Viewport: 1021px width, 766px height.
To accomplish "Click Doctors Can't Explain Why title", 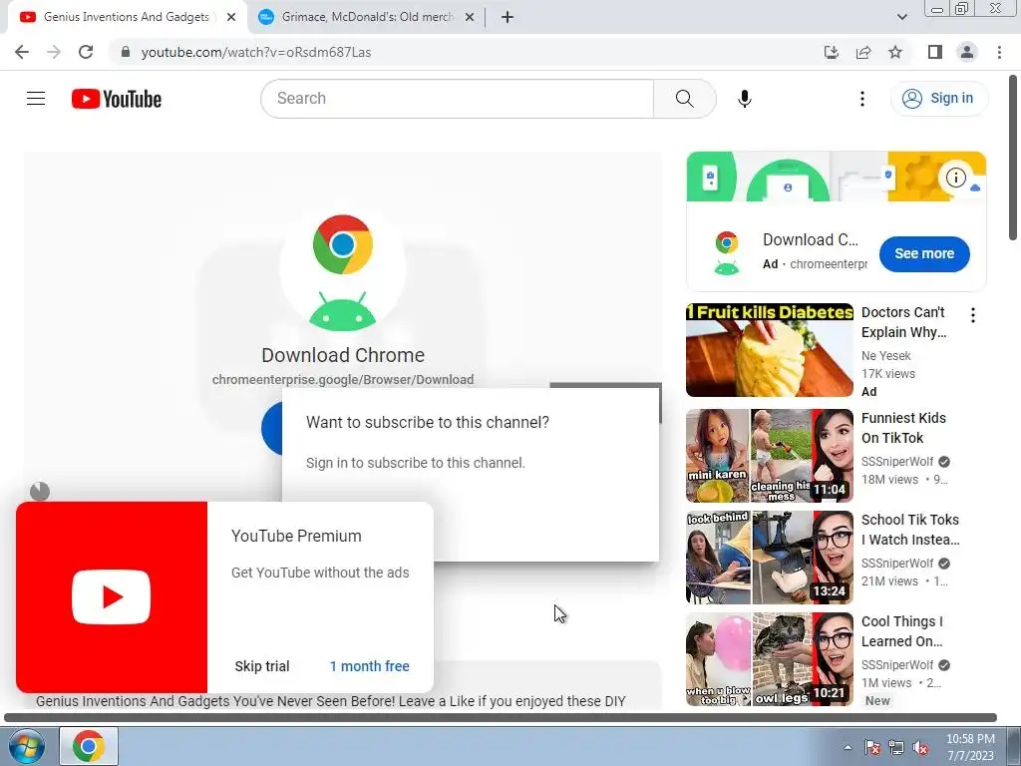I will point(903,322).
